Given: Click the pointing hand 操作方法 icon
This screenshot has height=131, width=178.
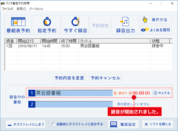Looking at the screenshot, I should 145,19.
